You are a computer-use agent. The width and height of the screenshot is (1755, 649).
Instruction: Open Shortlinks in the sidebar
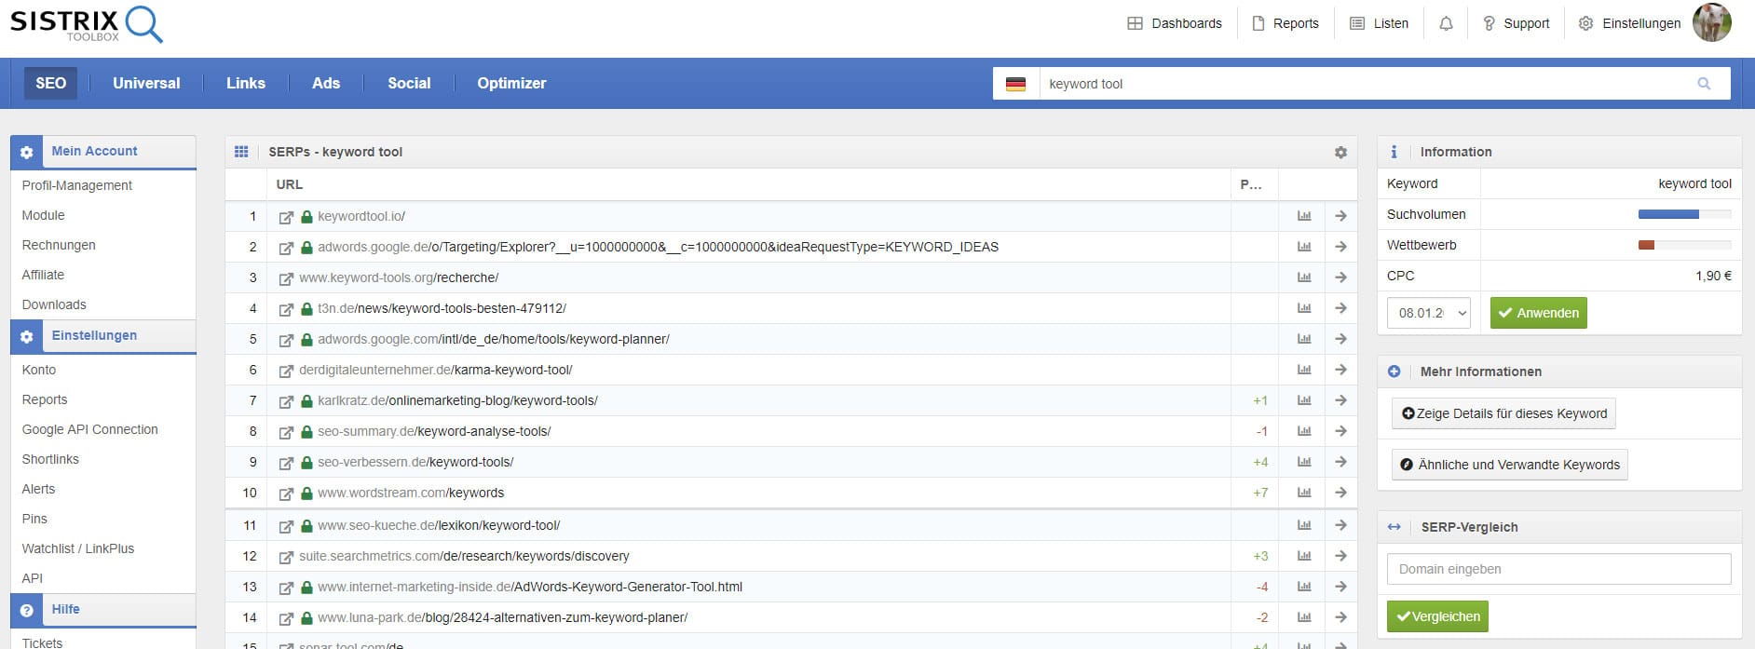pyautogui.click(x=50, y=459)
